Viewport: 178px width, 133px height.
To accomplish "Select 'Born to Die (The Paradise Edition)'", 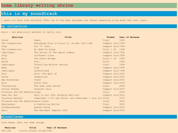I will point(57,95).
